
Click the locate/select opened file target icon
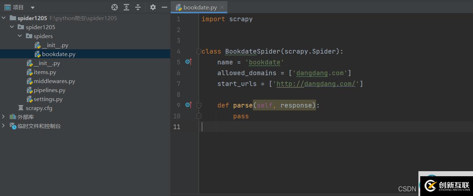[115, 7]
